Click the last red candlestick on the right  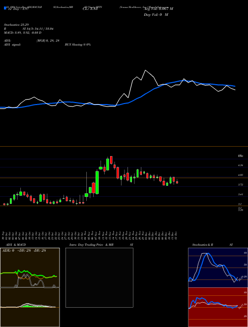pyautogui.click(x=177, y=182)
